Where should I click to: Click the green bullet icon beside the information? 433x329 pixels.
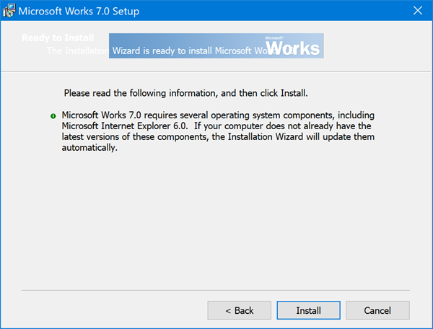[x=53, y=116]
